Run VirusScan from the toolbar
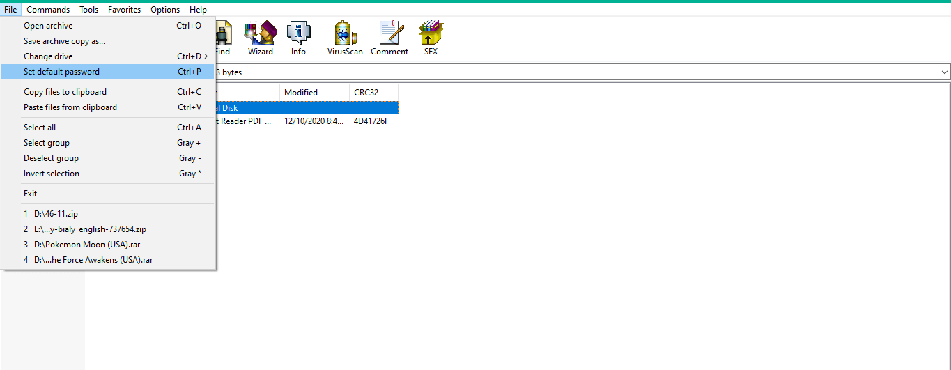 (x=345, y=38)
